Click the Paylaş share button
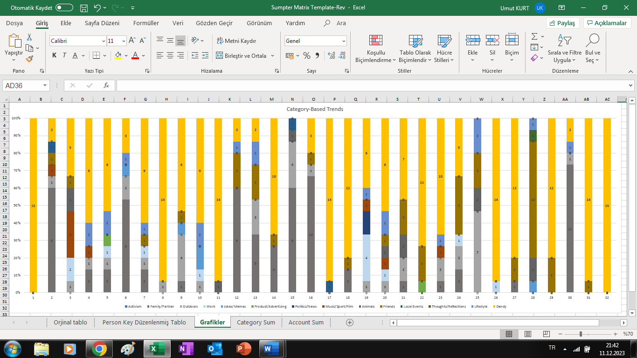 563,23
